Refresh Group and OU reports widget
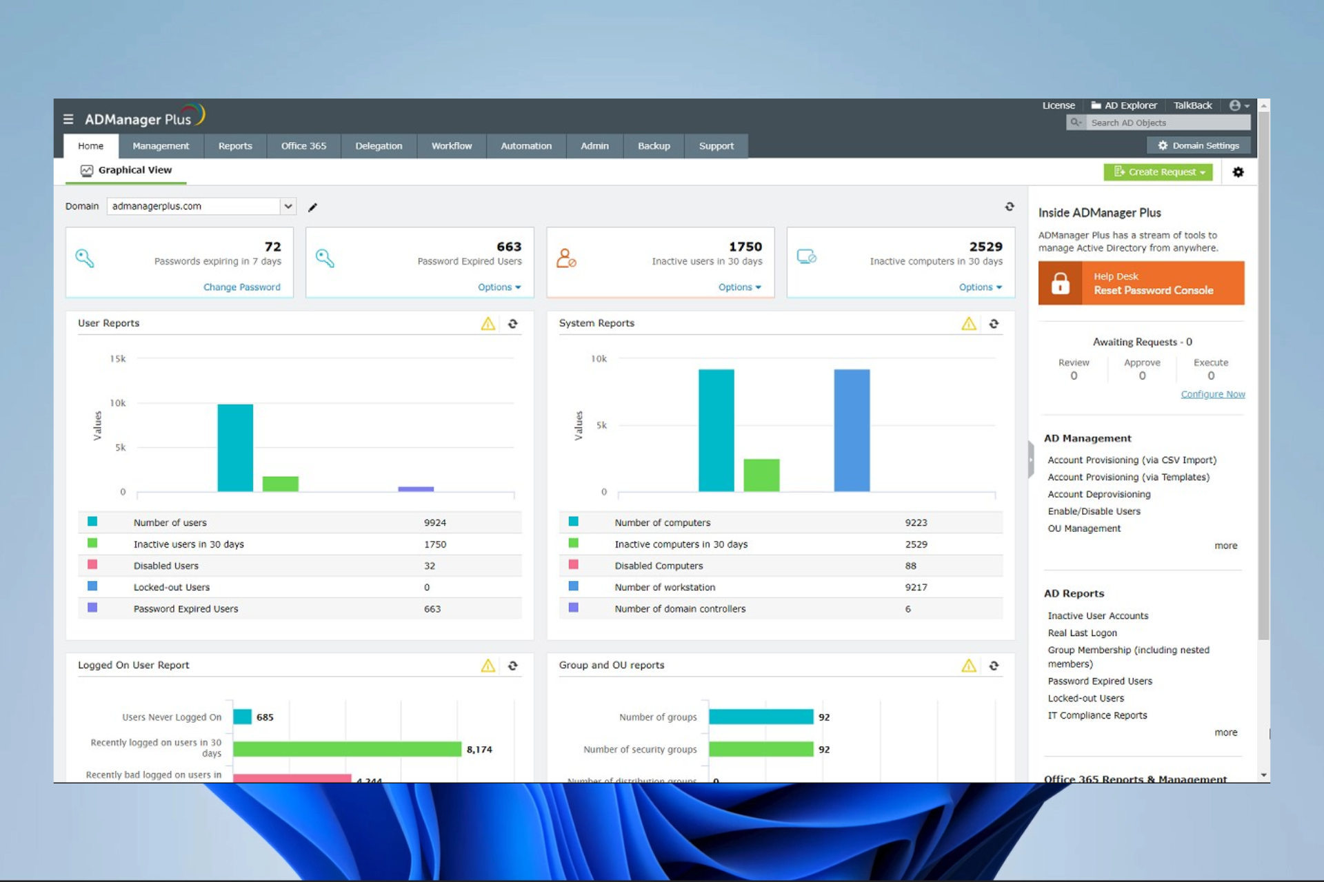This screenshot has height=882, width=1324. tap(994, 666)
